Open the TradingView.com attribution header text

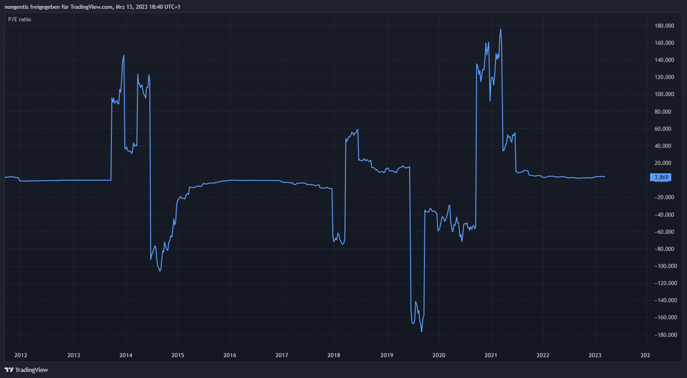coord(92,7)
